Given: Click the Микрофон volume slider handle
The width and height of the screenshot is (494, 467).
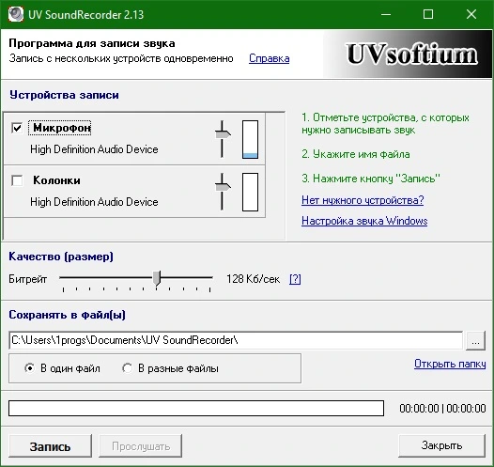Looking at the screenshot, I should coord(223,134).
